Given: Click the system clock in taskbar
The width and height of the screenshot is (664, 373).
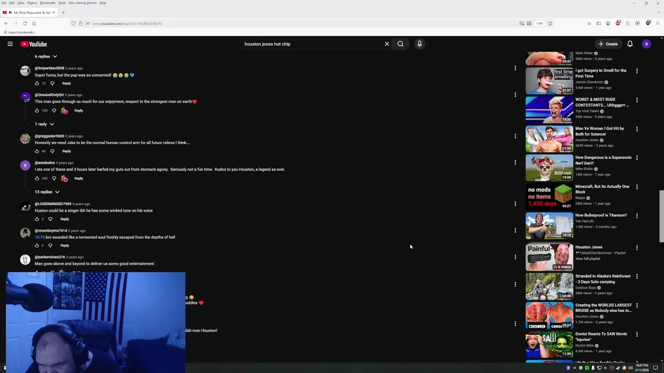Looking at the screenshot, I should (x=642, y=367).
